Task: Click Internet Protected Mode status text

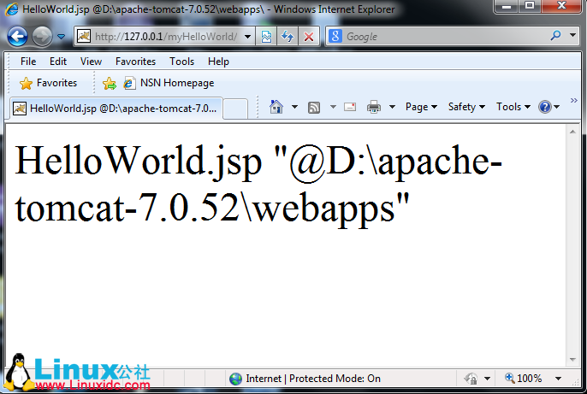Action: tap(313, 379)
